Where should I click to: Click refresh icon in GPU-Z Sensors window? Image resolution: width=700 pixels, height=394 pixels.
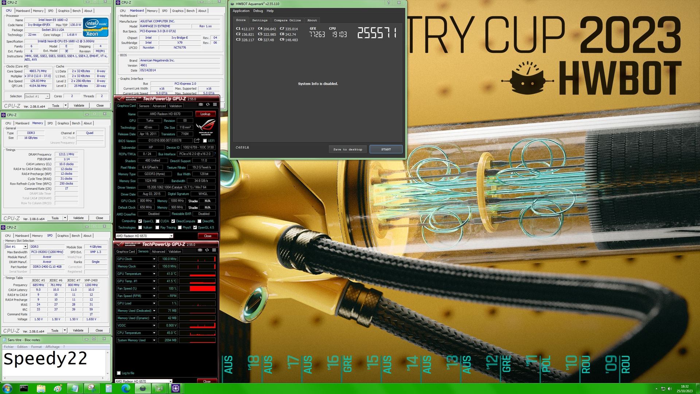207,250
